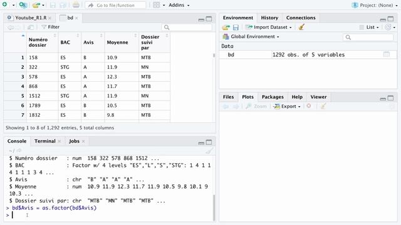Image resolution: width=401 pixels, height=225 pixels.
Task: Expand the recent files dropdown arrow
Action: [43, 5]
